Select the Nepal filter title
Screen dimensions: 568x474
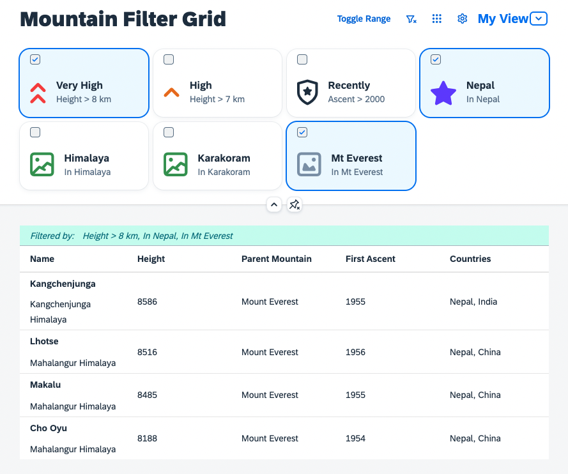[480, 86]
